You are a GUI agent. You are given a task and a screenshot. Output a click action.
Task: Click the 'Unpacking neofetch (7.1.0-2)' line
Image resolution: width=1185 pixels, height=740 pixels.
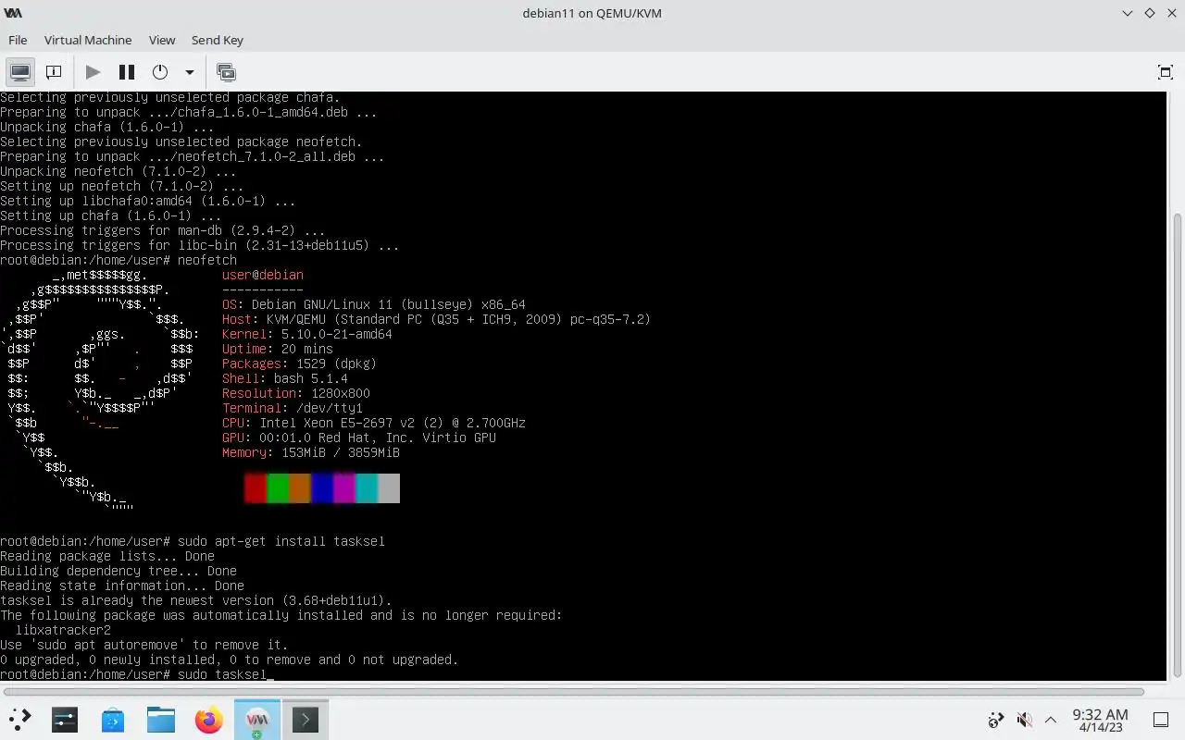[x=118, y=171]
